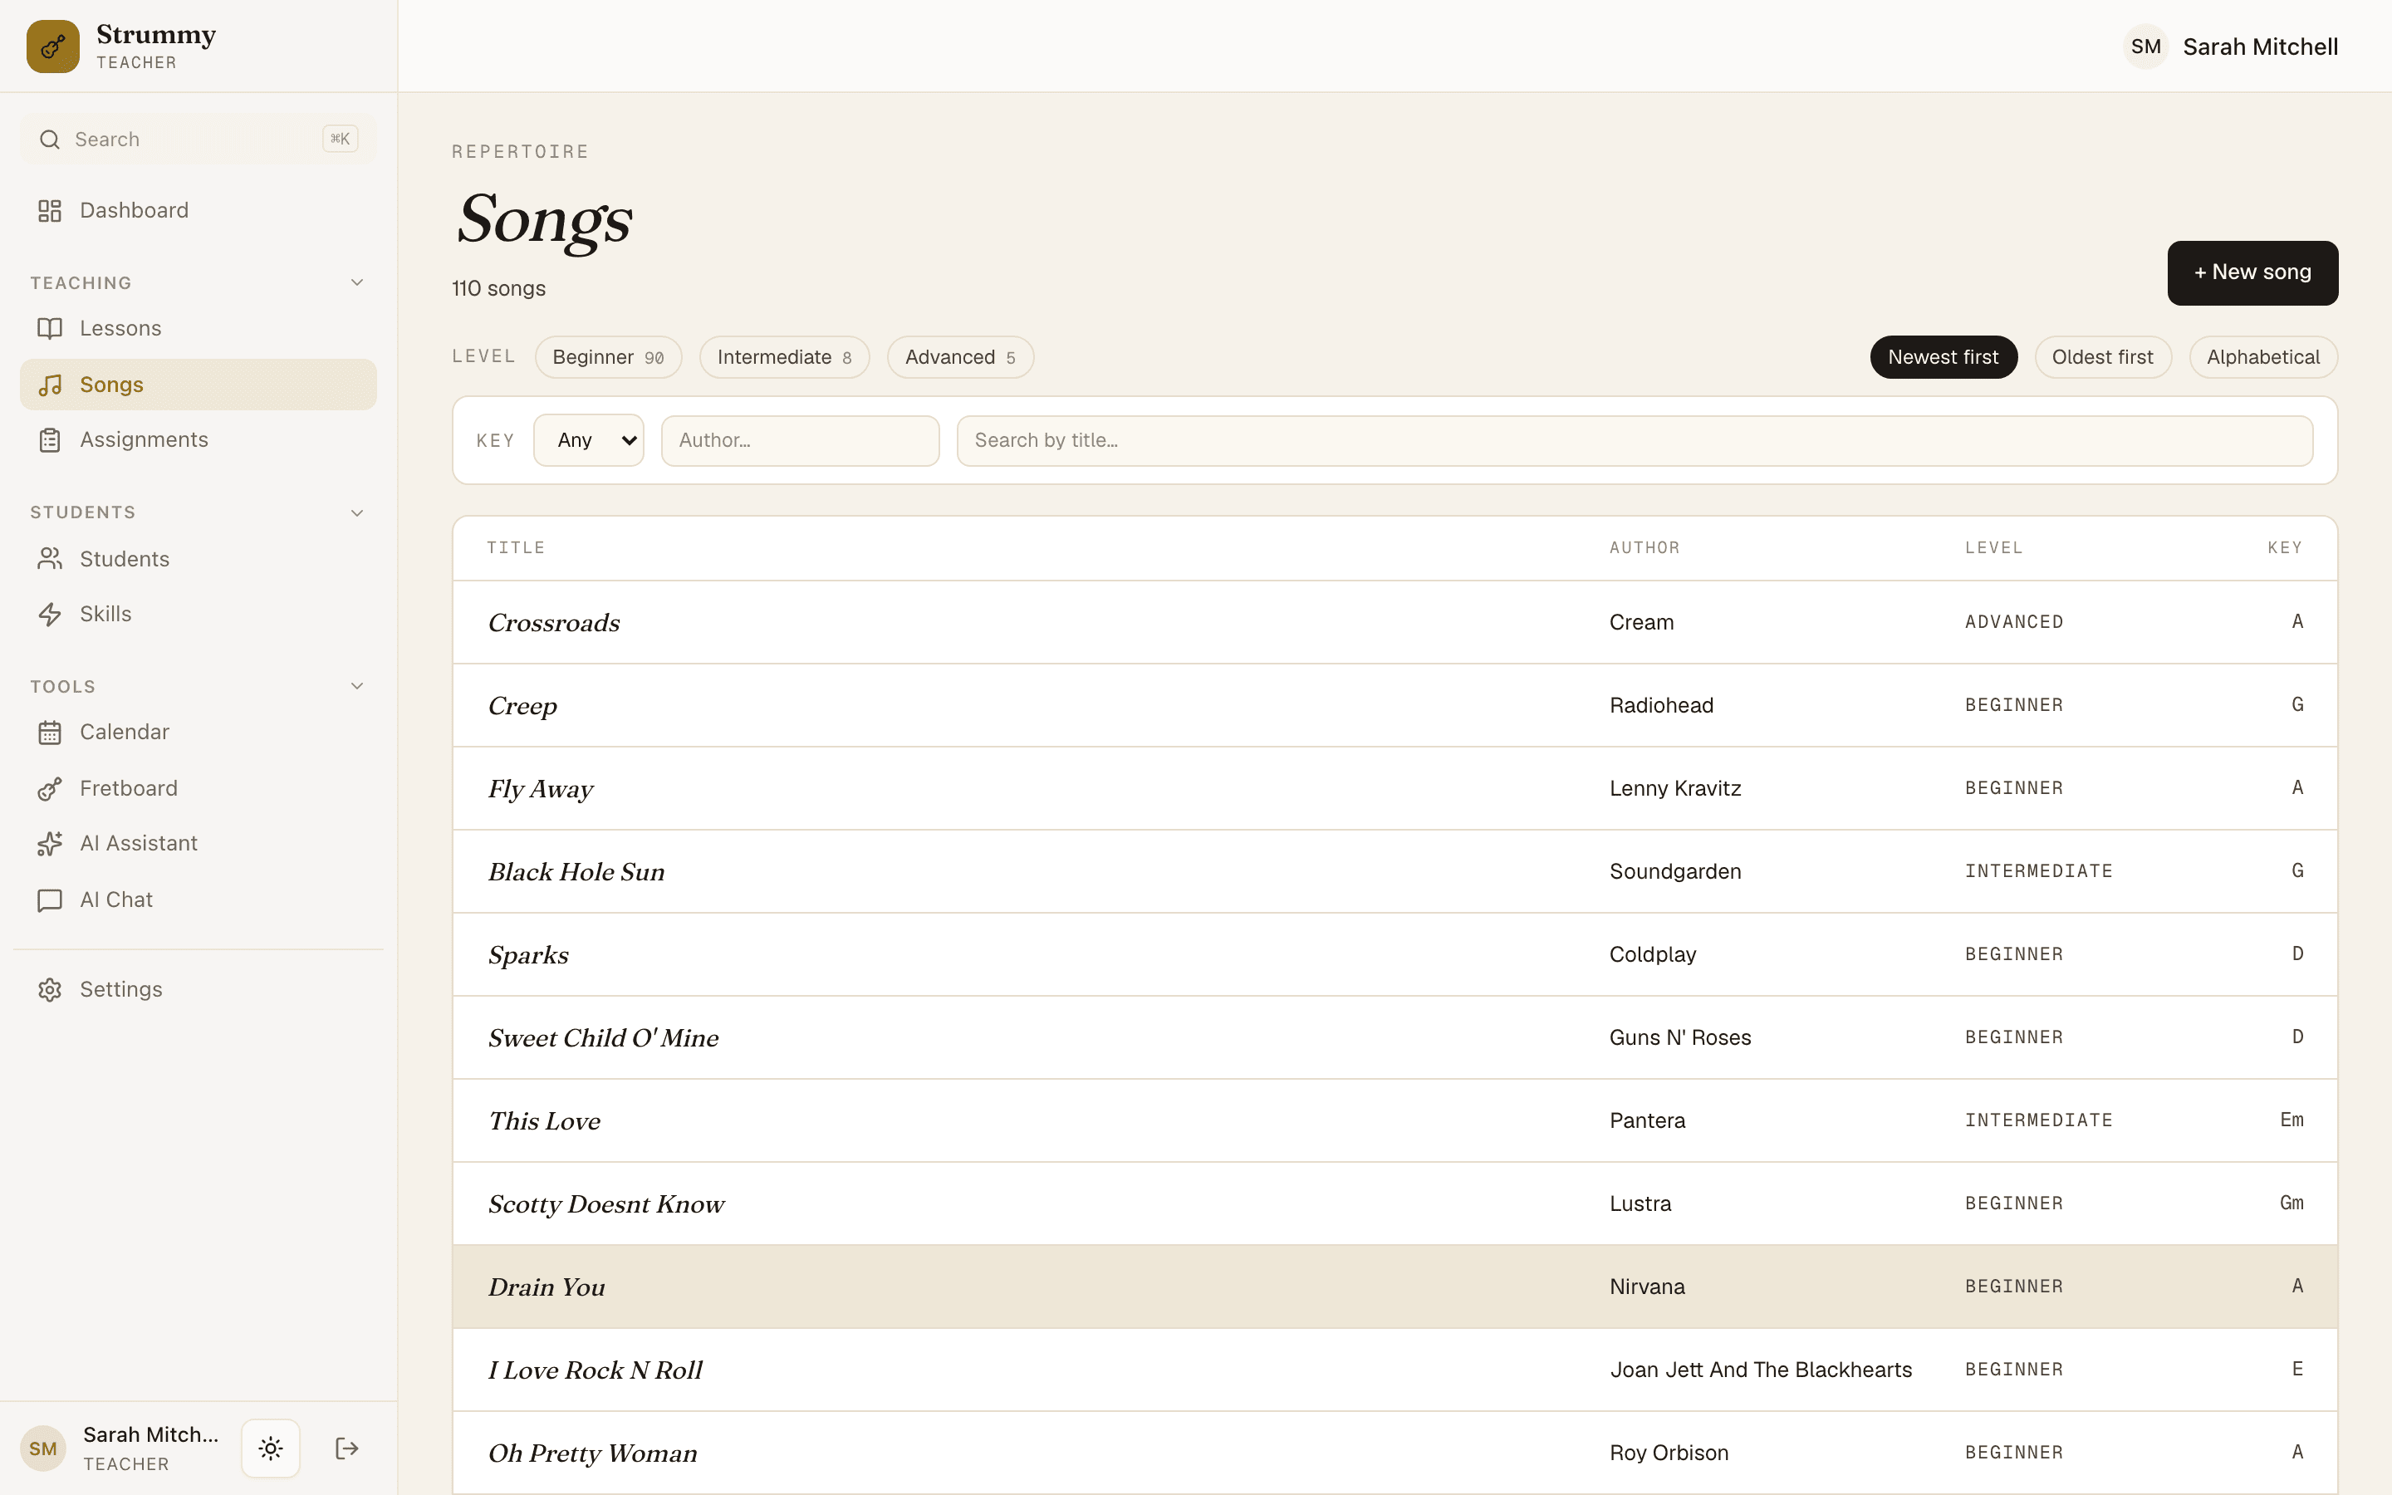
Task: Filter by Intermediate level chip
Action: (x=784, y=357)
